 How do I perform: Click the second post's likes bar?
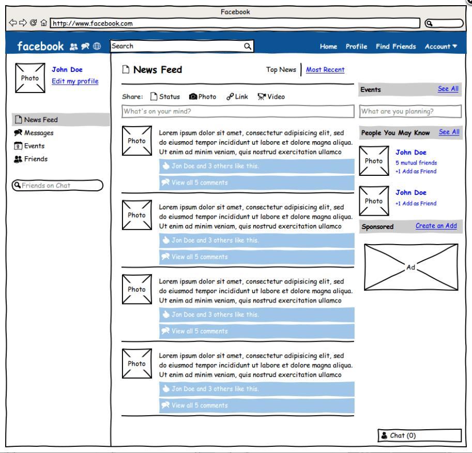pos(257,240)
